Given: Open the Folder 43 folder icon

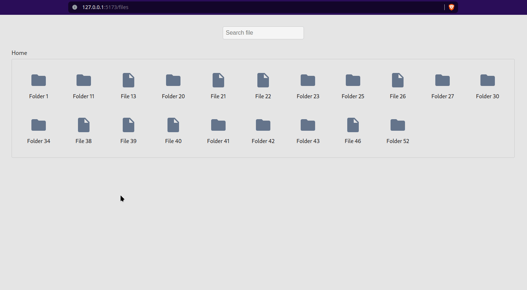Looking at the screenshot, I should 308,125.
